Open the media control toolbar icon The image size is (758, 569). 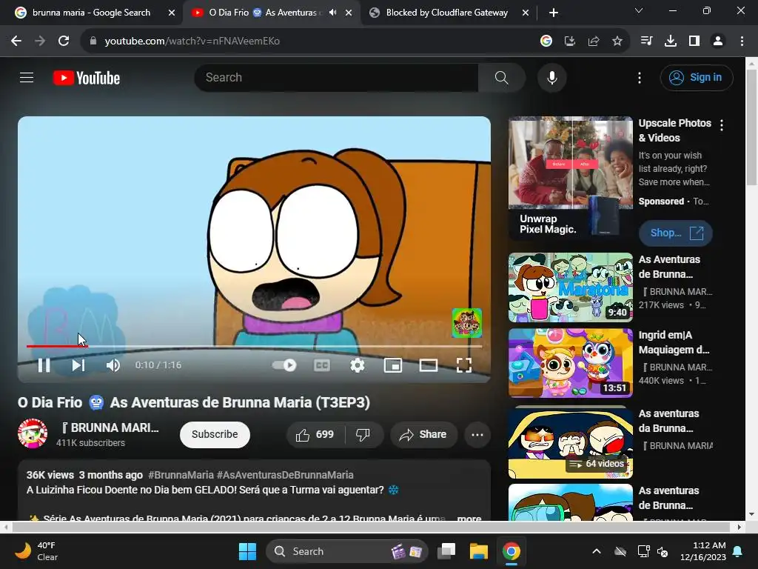(646, 41)
